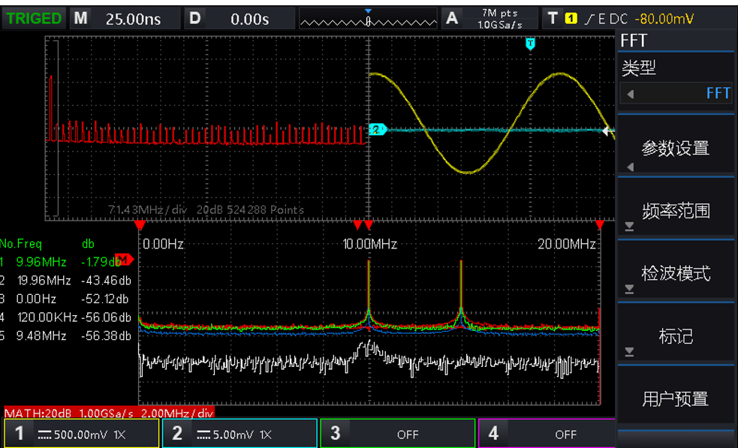Click the red M math marker badge
The height and width of the screenshot is (448, 738).
(125, 260)
